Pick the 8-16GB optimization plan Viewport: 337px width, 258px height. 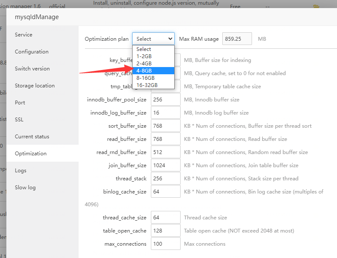pos(153,78)
